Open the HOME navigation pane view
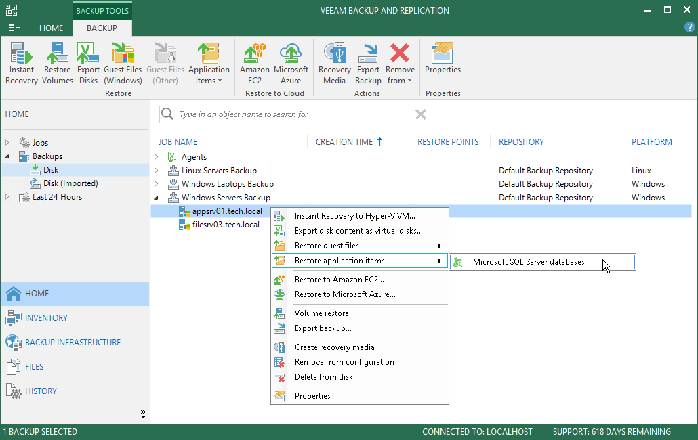The height and width of the screenshot is (440, 698). tap(75, 293)
